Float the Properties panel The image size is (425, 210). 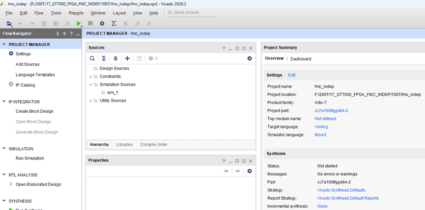[x=244, y=161]
